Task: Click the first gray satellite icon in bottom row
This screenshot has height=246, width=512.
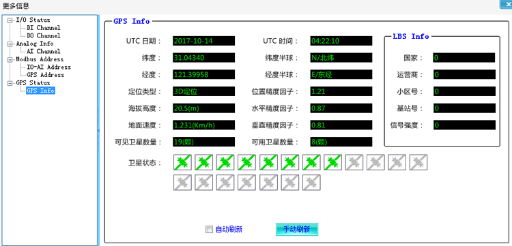Action: (x=182, y=183)
